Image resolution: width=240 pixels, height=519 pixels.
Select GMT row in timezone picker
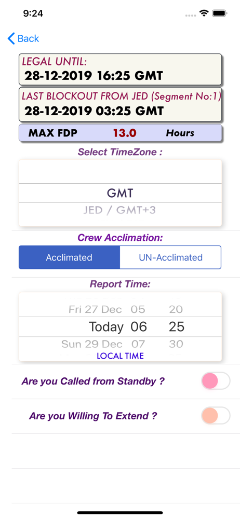120,193
